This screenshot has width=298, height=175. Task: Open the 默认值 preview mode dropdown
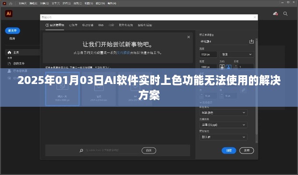pos(223,137)
